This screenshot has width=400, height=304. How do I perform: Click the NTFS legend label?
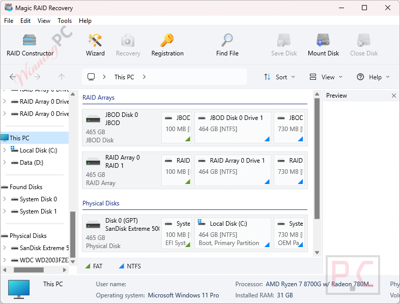[x=134, y=266]
